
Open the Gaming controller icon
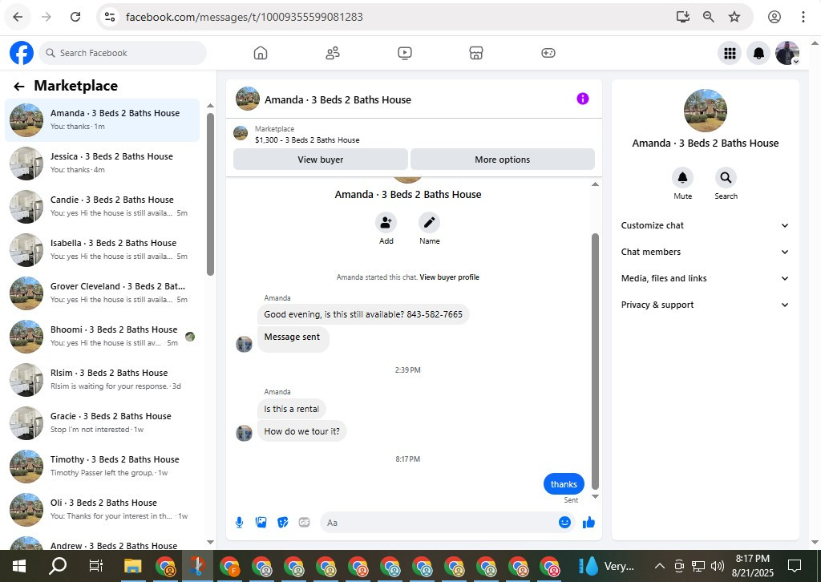pyautogui.click(x=548, y=53)
